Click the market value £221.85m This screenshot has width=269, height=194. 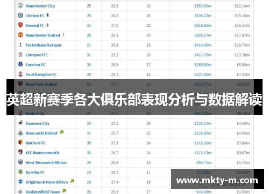(203, 74)
